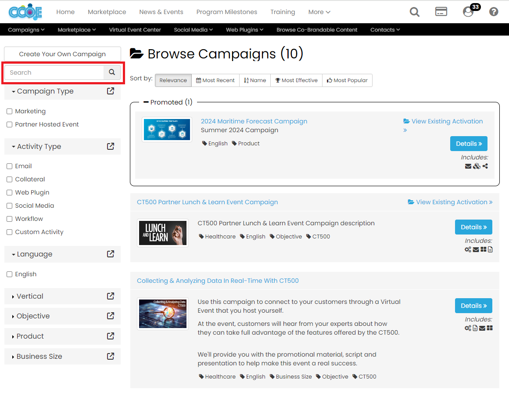Pop out the Campaign Type filter icon
The height and width of the screenshot is (397, 509).
click(x=111, y=91)
